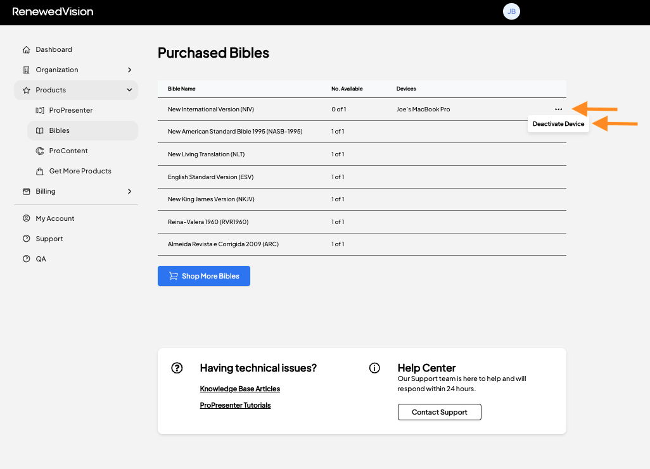Open ProPresenter Tutorials link
Screen dimensions: 650x469
[236, 406]
